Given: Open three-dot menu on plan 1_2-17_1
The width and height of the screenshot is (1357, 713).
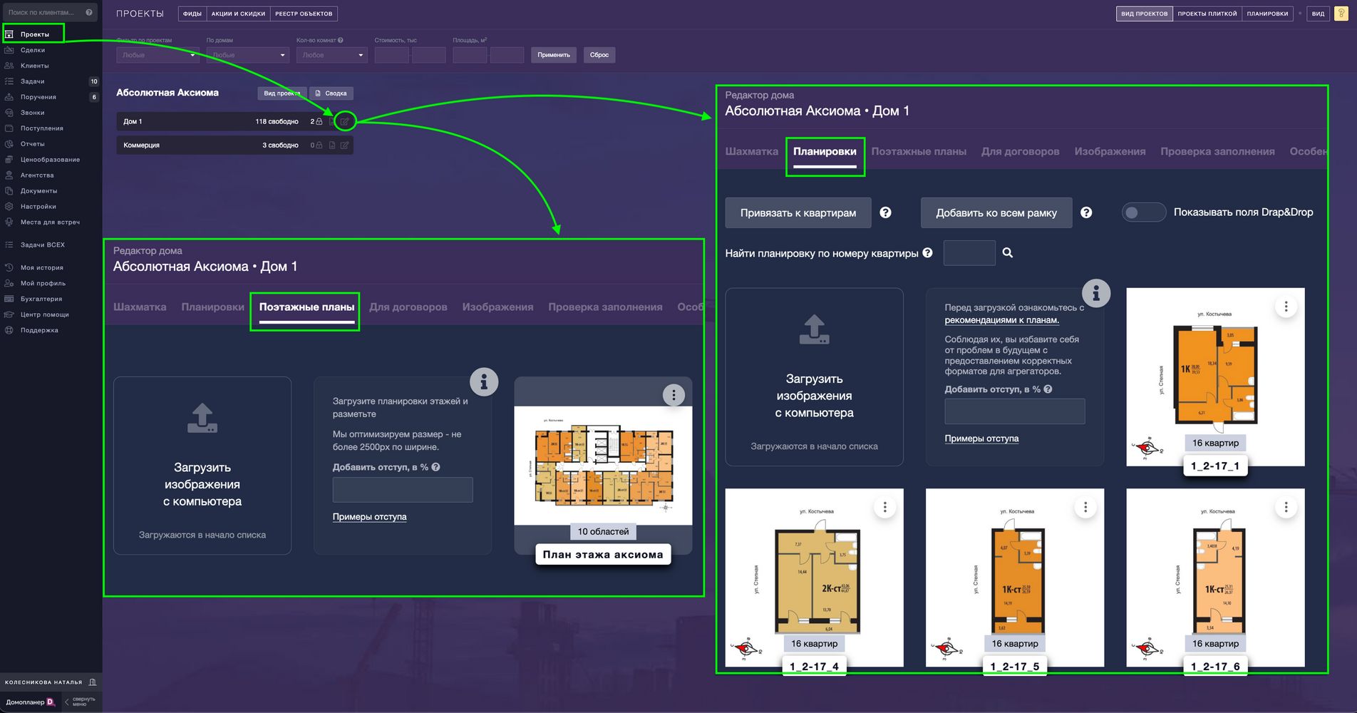Looking at the screenshot, I should coord(1286,307).
